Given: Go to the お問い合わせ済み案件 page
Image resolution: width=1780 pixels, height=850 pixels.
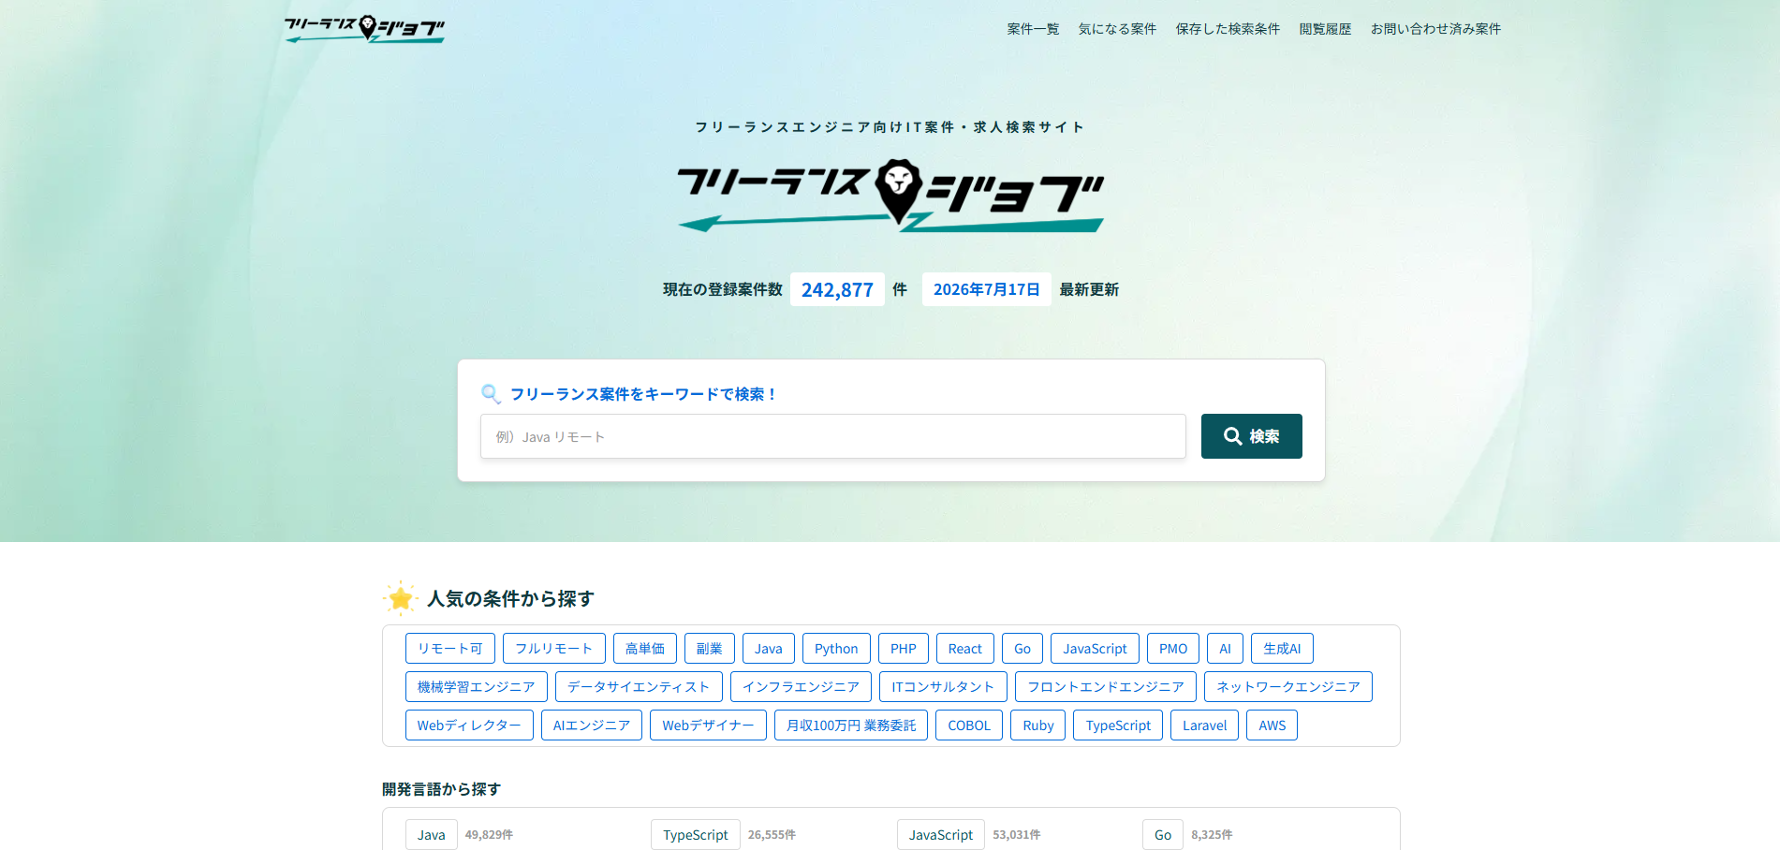Looking at the screenshot, I should pos(1435,29).
